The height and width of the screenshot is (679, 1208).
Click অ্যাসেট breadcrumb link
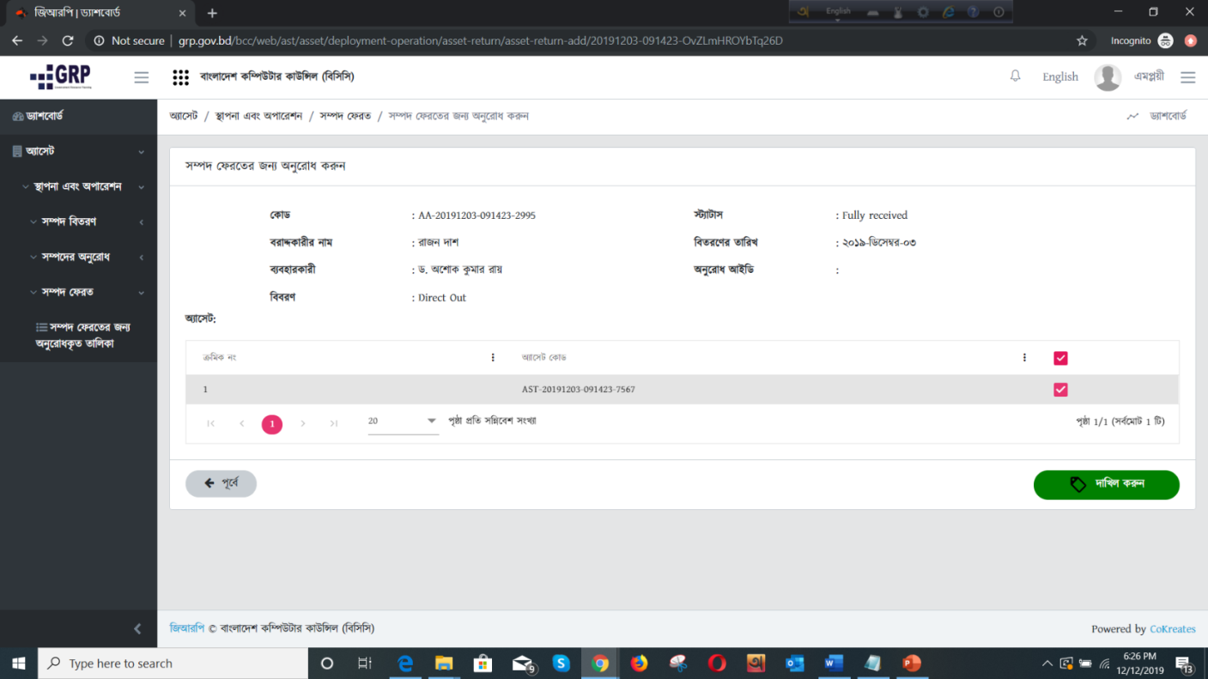(x=184, y=116)
